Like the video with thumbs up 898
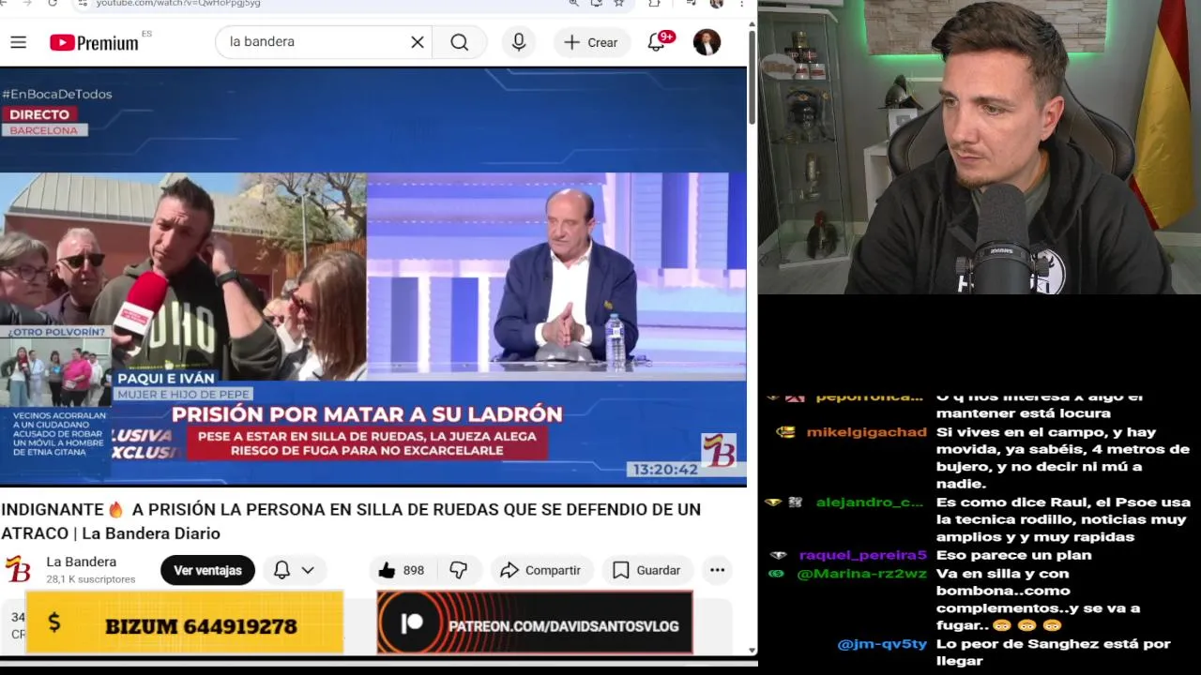Viewport: 1201px width, 675px height. 402,570
